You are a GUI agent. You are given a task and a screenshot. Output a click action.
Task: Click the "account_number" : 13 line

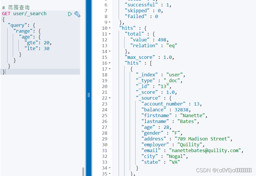click(x=172, y=104)
